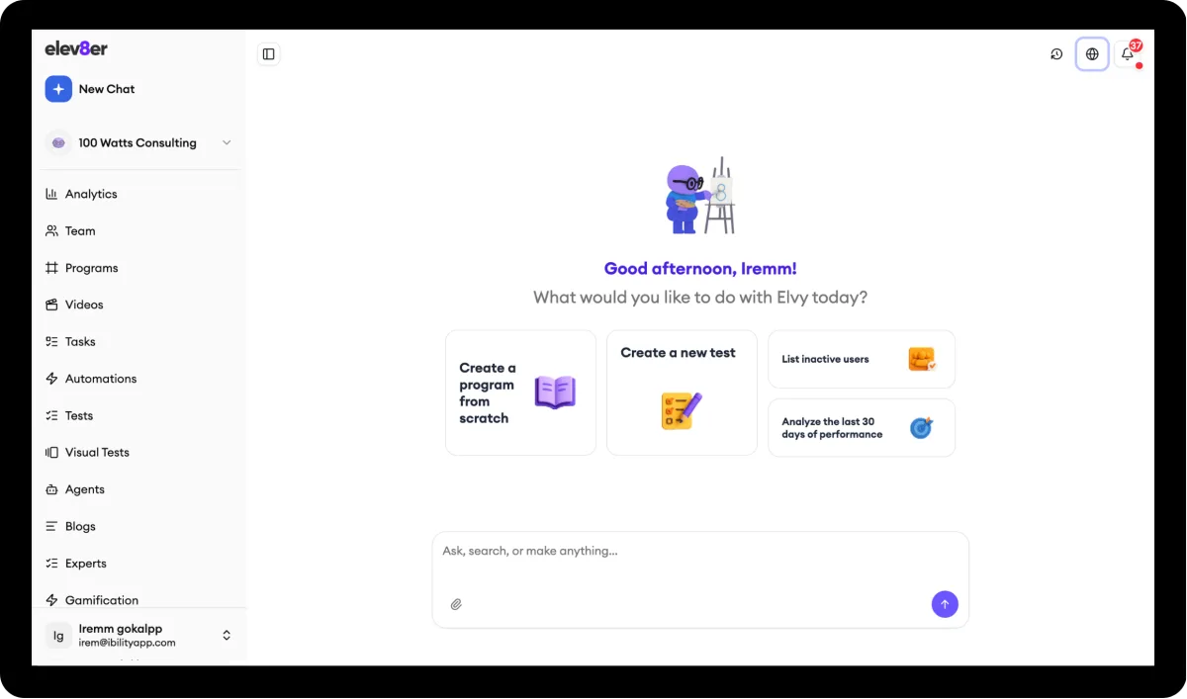Click the book icon on program card
The height and width of the screenshot is (699, 1187).
tap(555, 393)
